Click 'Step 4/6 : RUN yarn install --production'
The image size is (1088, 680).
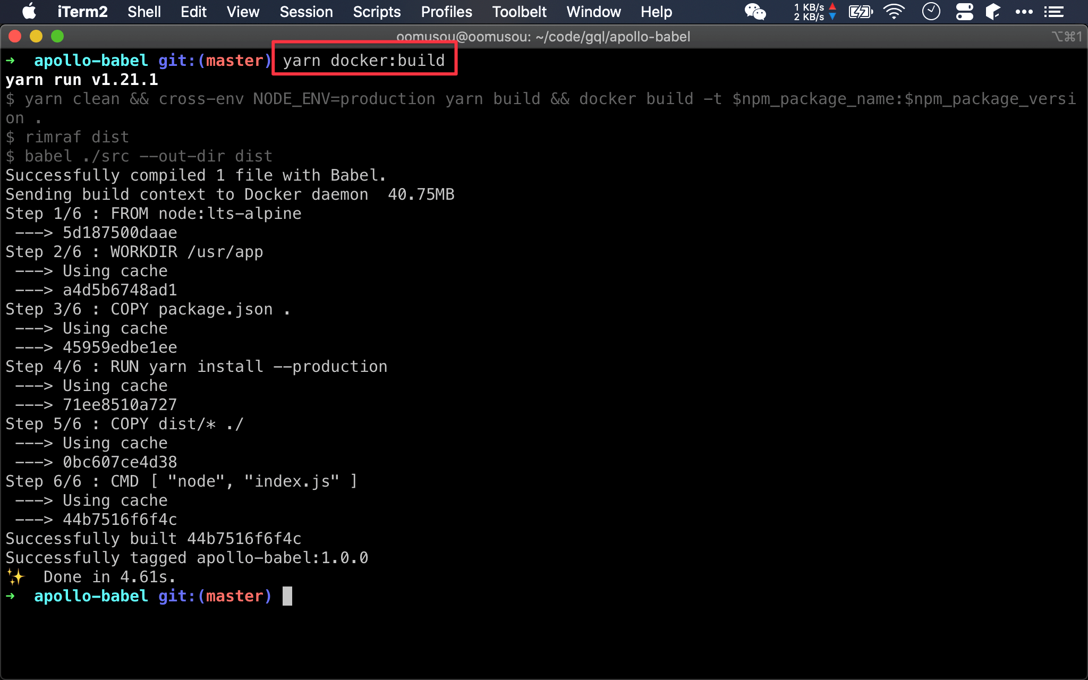click(x=197, y=367)
